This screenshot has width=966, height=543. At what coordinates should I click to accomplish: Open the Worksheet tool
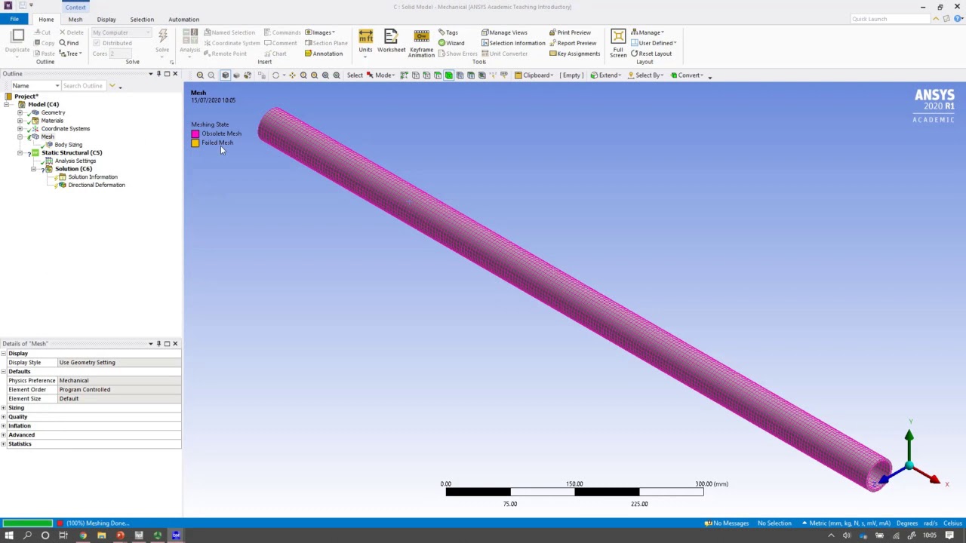(391, 41)
